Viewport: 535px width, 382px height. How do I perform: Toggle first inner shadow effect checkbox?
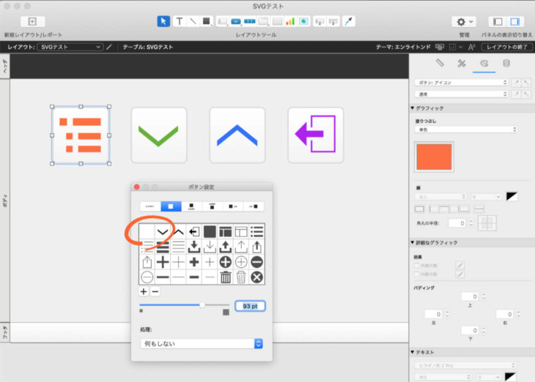(x=417, y=265)
